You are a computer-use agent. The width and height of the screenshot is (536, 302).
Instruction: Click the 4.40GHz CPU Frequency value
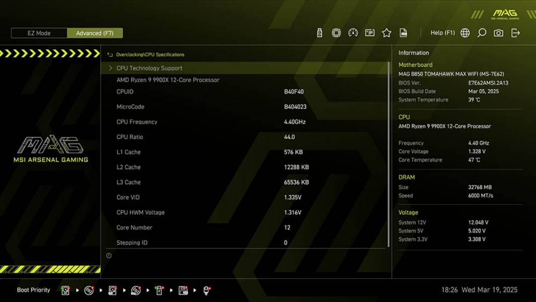294,122
